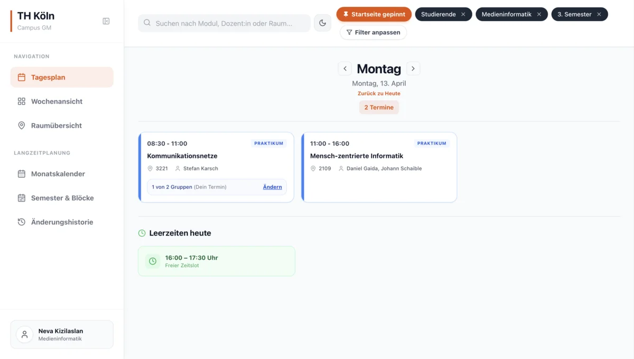
Task: Remove the 3. Semester filter chip
Action: [x=599, y=14]
